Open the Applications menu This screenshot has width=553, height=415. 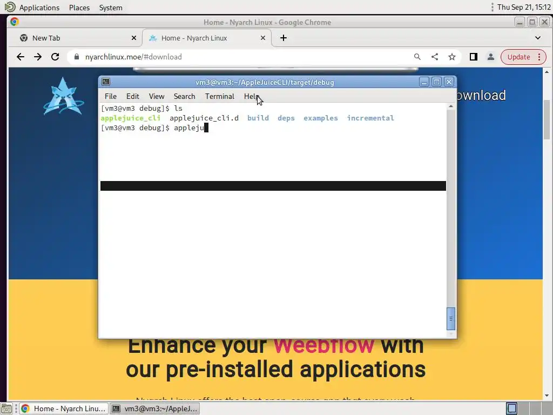coord(39,8)
